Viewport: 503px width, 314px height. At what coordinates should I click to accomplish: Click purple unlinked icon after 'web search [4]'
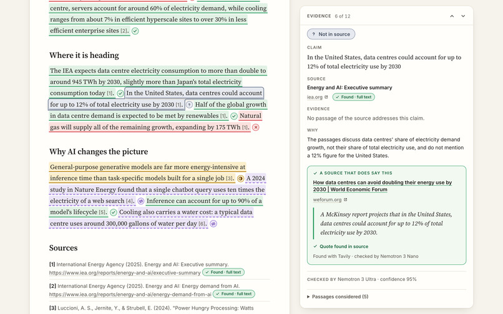(140, 201)
